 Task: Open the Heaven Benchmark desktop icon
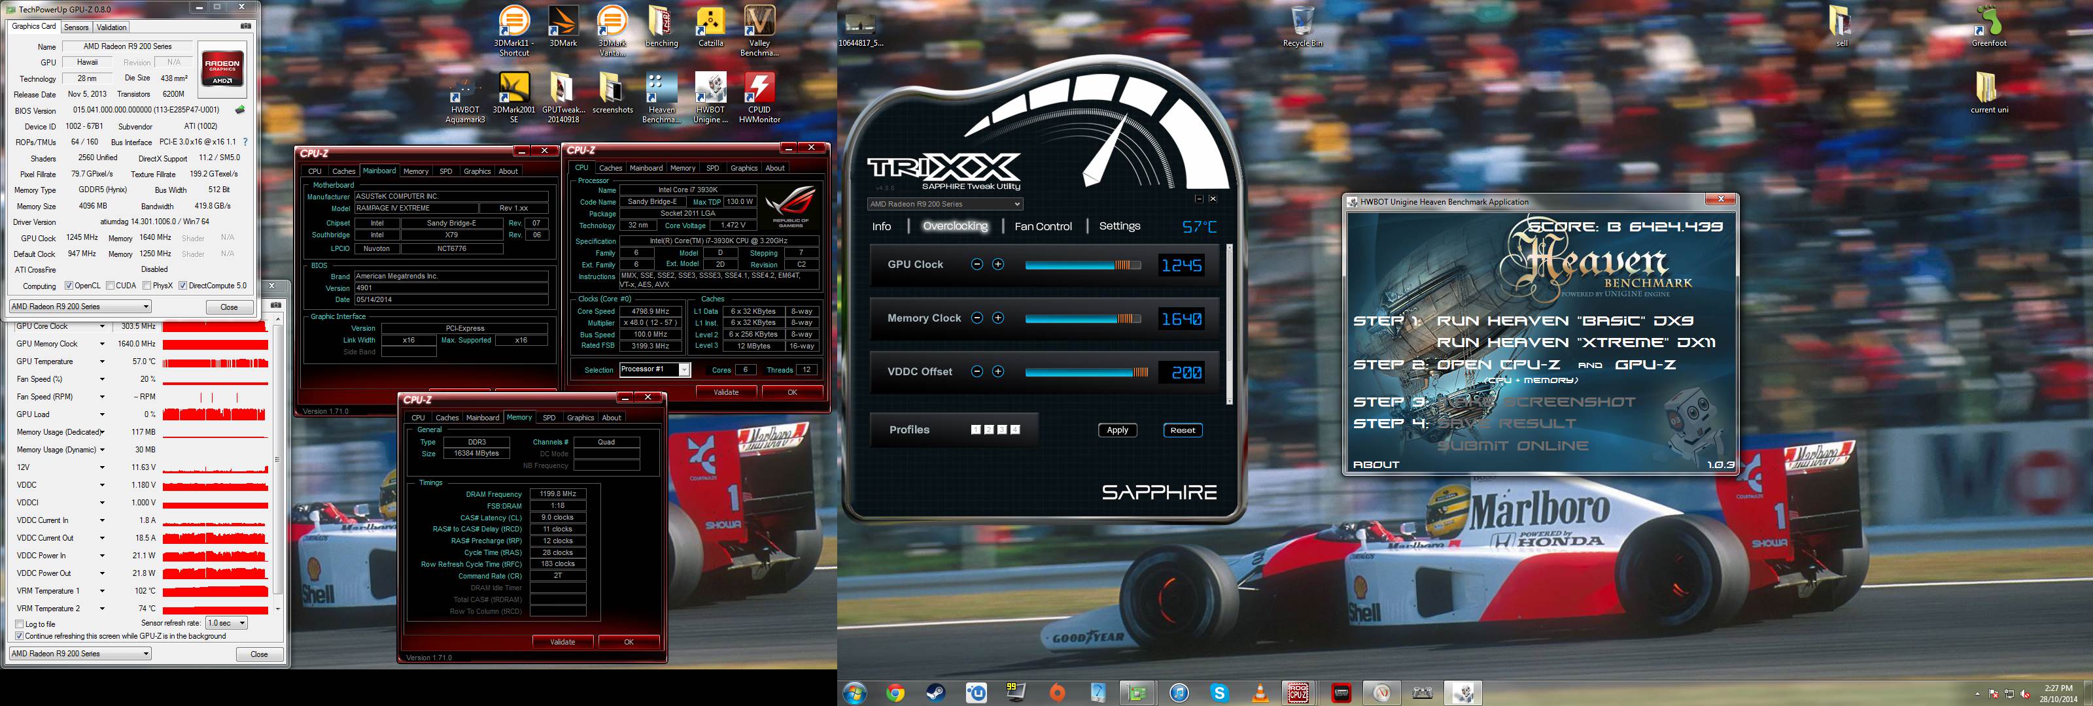[661, 97]
